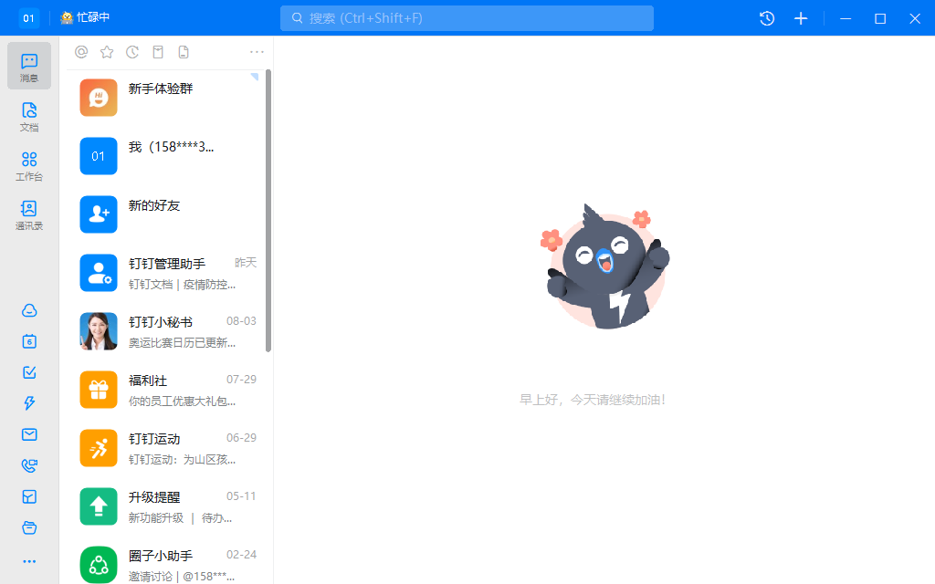Viewport: 935px width, 584px height.
Task: Open the Mail icon in the sidebar
Action: (28, 434)
